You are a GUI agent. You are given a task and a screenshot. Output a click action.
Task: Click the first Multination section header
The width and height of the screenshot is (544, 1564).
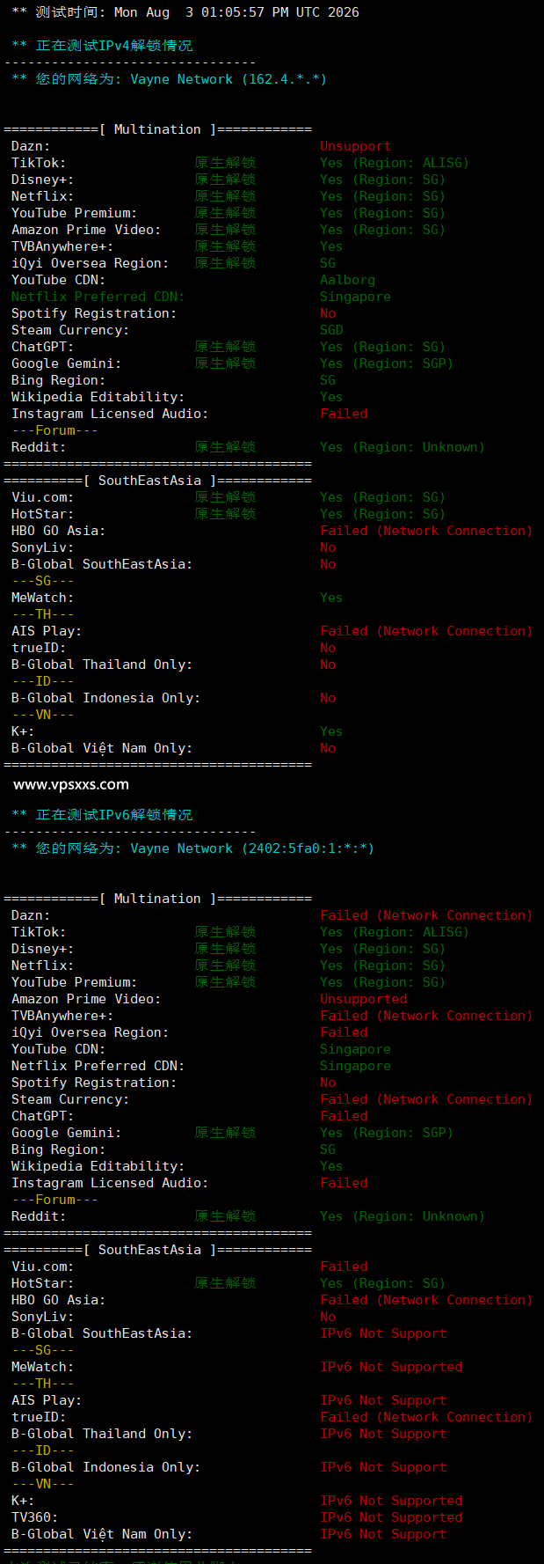(x=158, y=129)
